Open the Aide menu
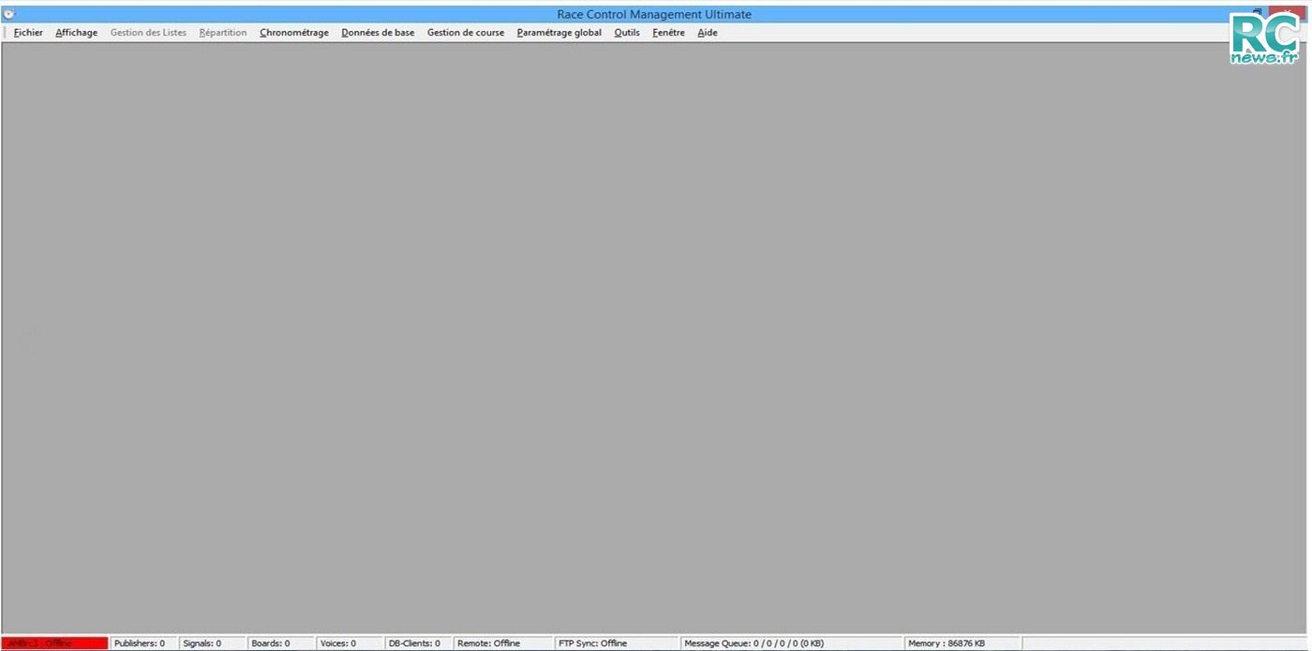This screenshot has width=1312, height=651. click(708, 33)
